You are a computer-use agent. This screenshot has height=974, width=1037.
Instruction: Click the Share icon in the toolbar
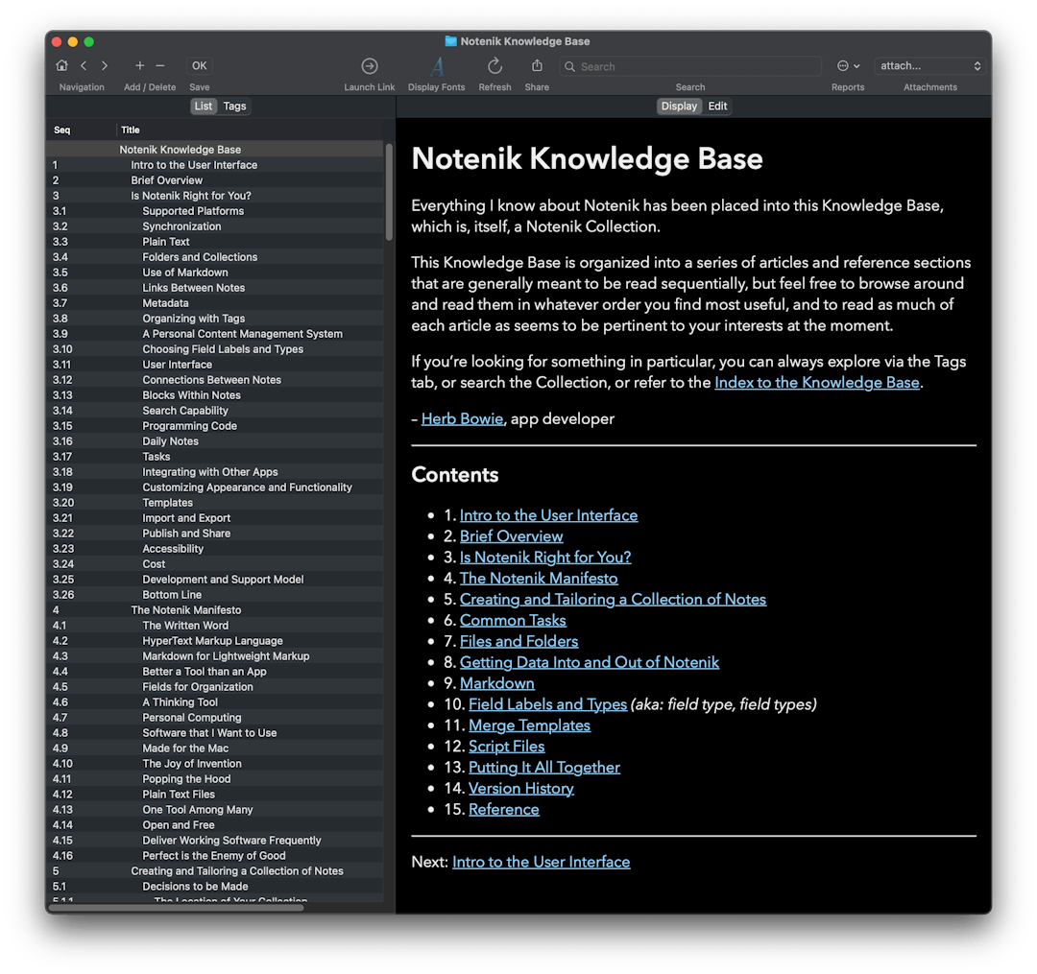(536, 66)
